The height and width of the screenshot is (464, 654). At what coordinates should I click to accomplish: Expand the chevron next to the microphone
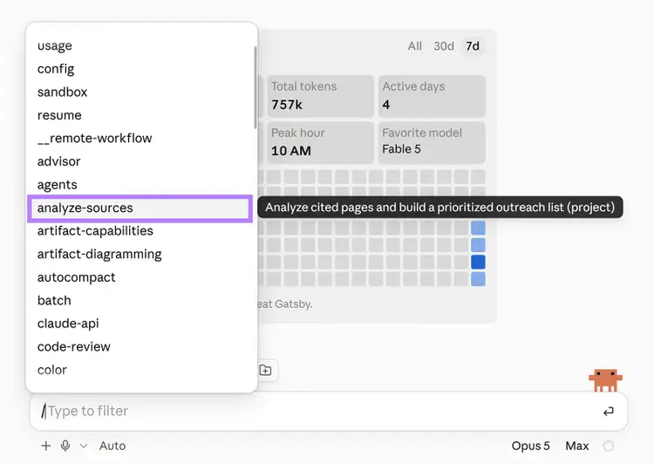84,446
